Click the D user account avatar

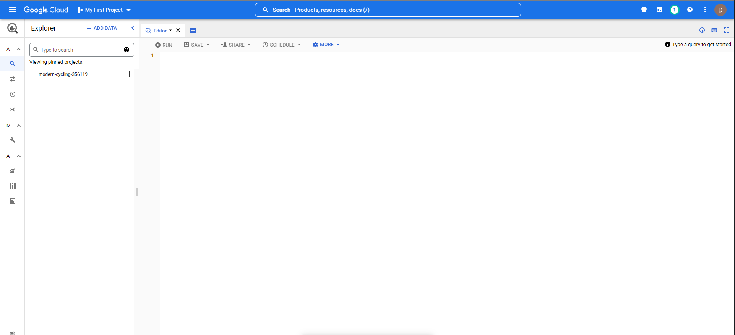click(x=720, y=10)
